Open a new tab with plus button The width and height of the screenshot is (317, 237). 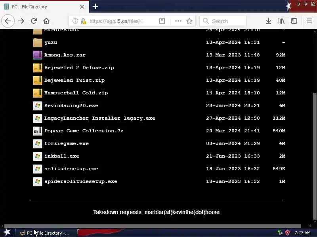click(x=95, y=6)
